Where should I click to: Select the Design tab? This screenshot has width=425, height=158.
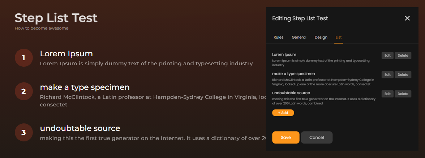click(x=321, y=38)
